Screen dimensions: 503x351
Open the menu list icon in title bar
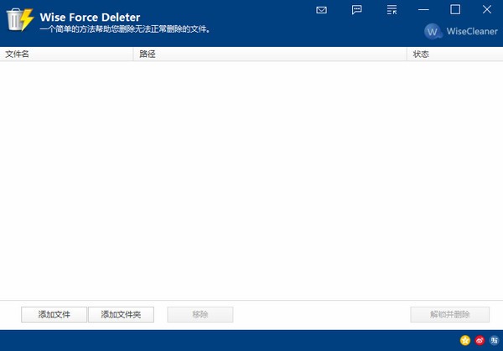coord(392,10)
